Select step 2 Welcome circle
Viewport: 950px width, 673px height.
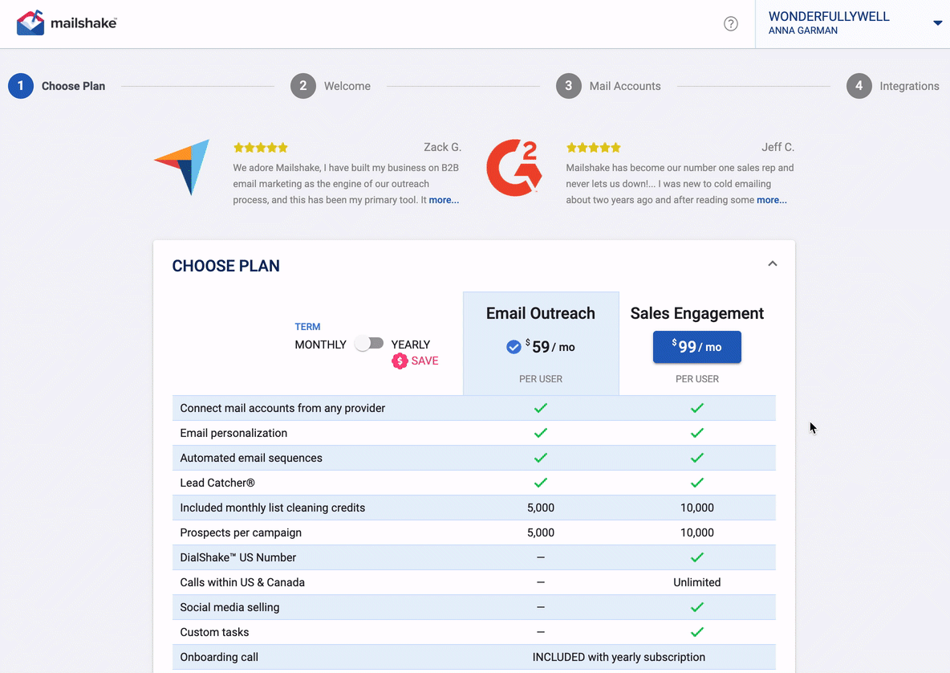(x=303, y=86)
